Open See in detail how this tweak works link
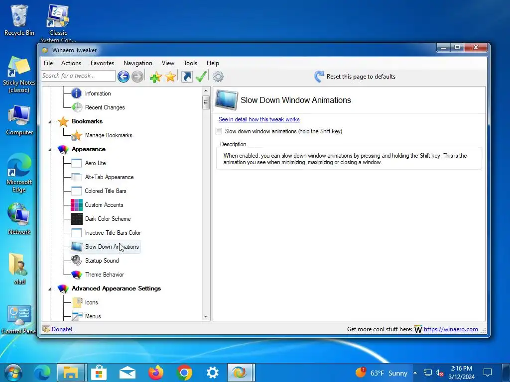 259,119
